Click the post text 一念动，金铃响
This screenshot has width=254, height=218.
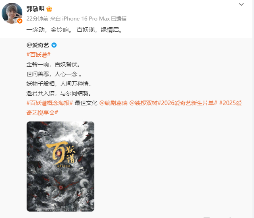click(x=50, y=30)
